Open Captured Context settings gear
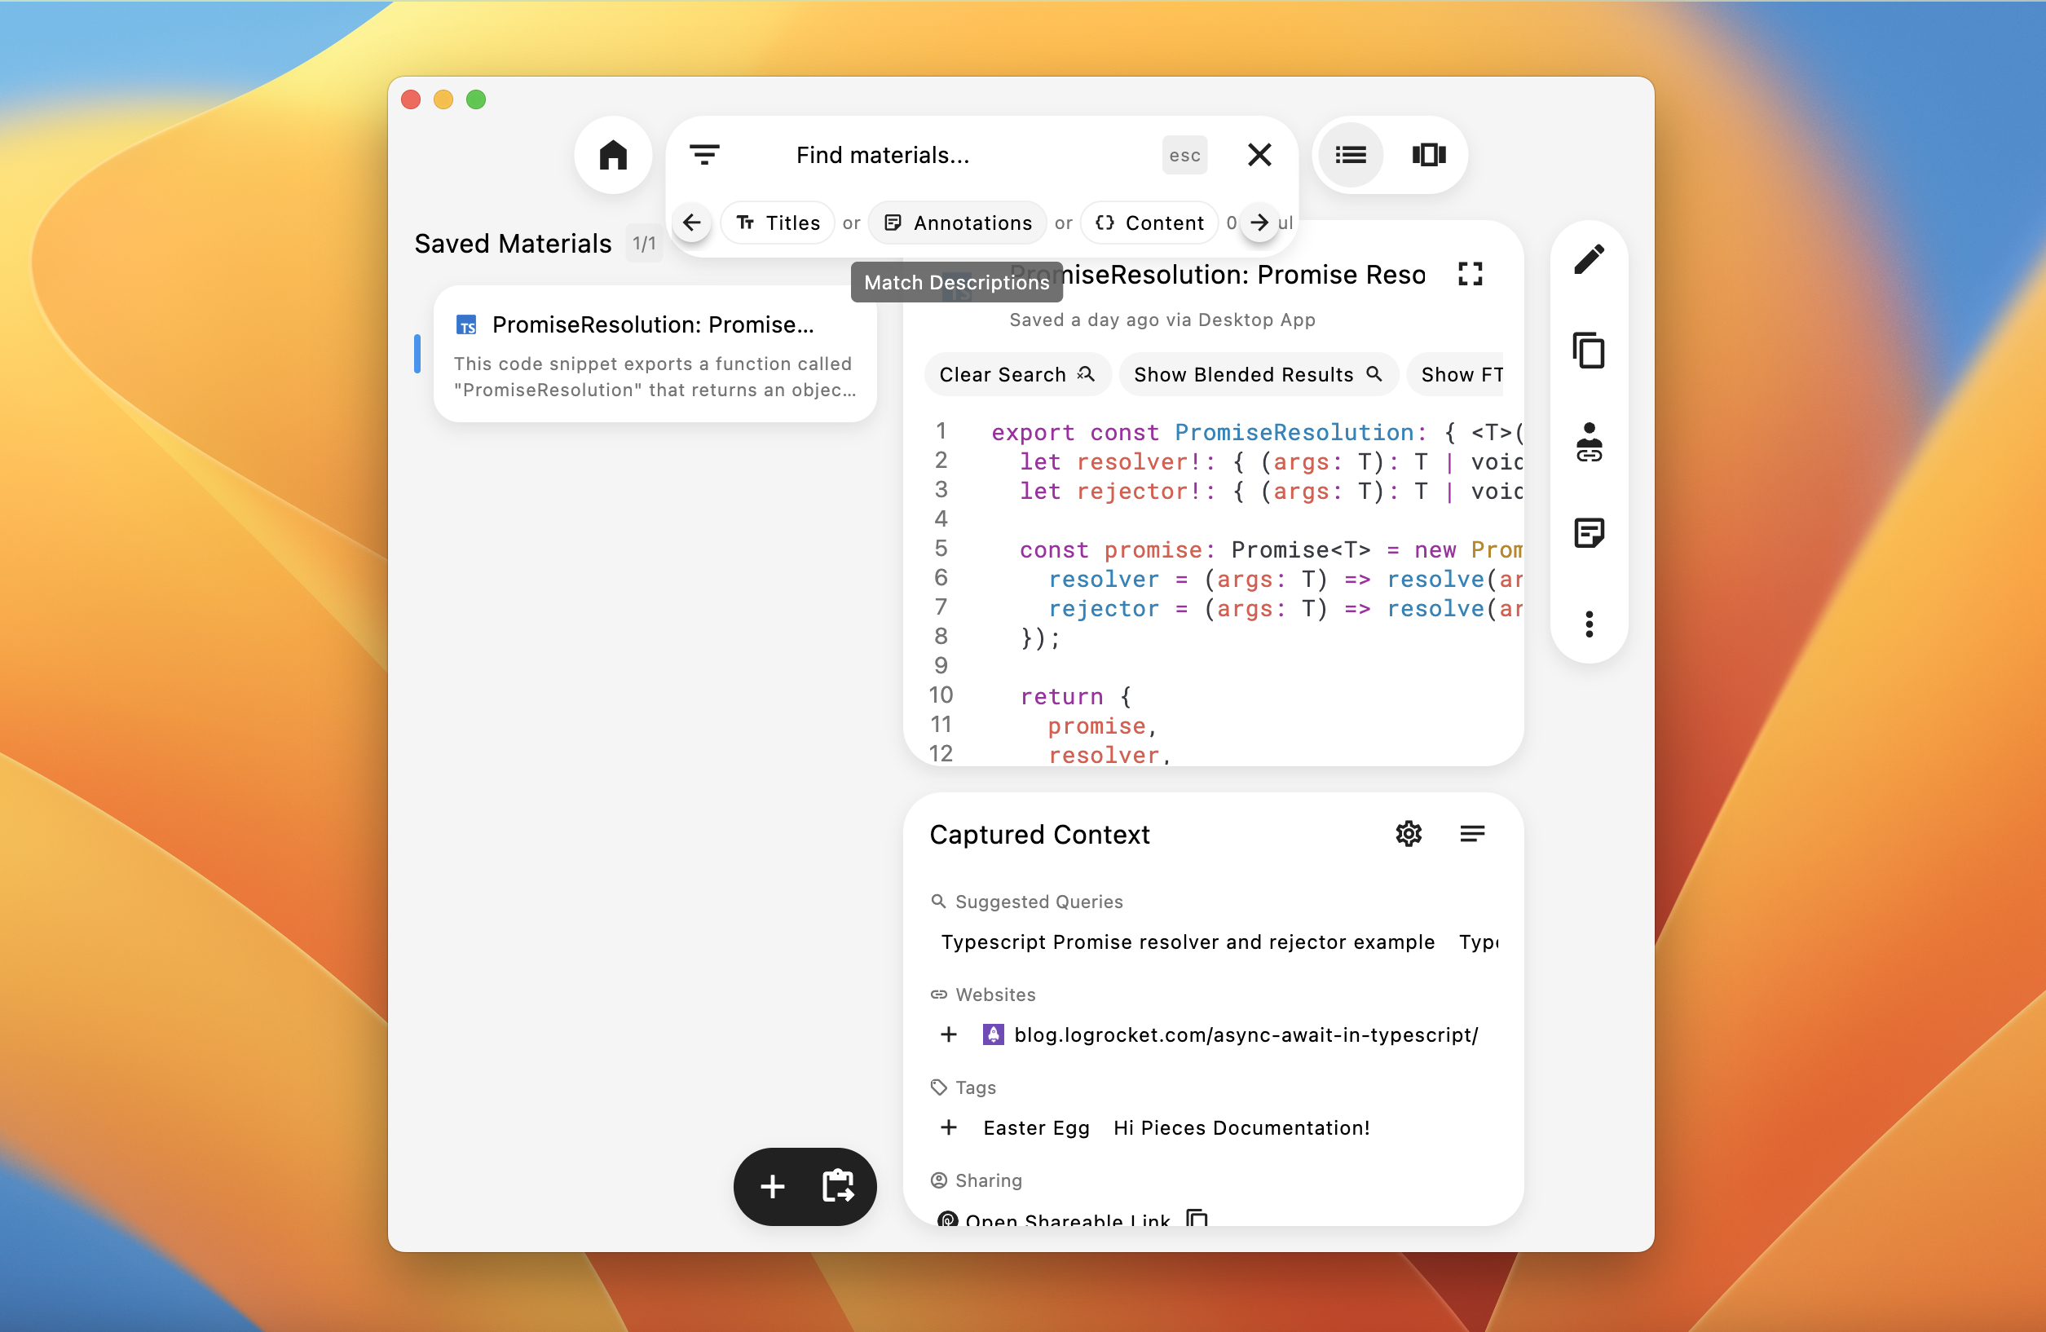The height and width of the screenshot is (1332, 2046). [x=1408, y=833]
